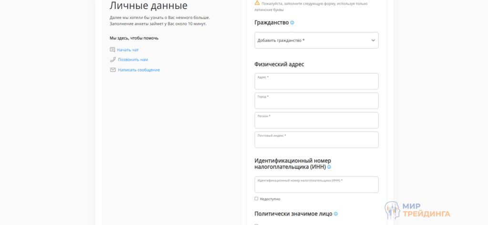Image resolution: width=488 pixels, height=225 pixels.
Task: Click the Мир Трейдинга watermark logo
Action: click(x=417, y=210)
